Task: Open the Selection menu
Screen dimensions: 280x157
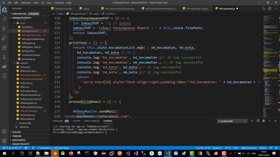Action: click(x=26, y=3)
